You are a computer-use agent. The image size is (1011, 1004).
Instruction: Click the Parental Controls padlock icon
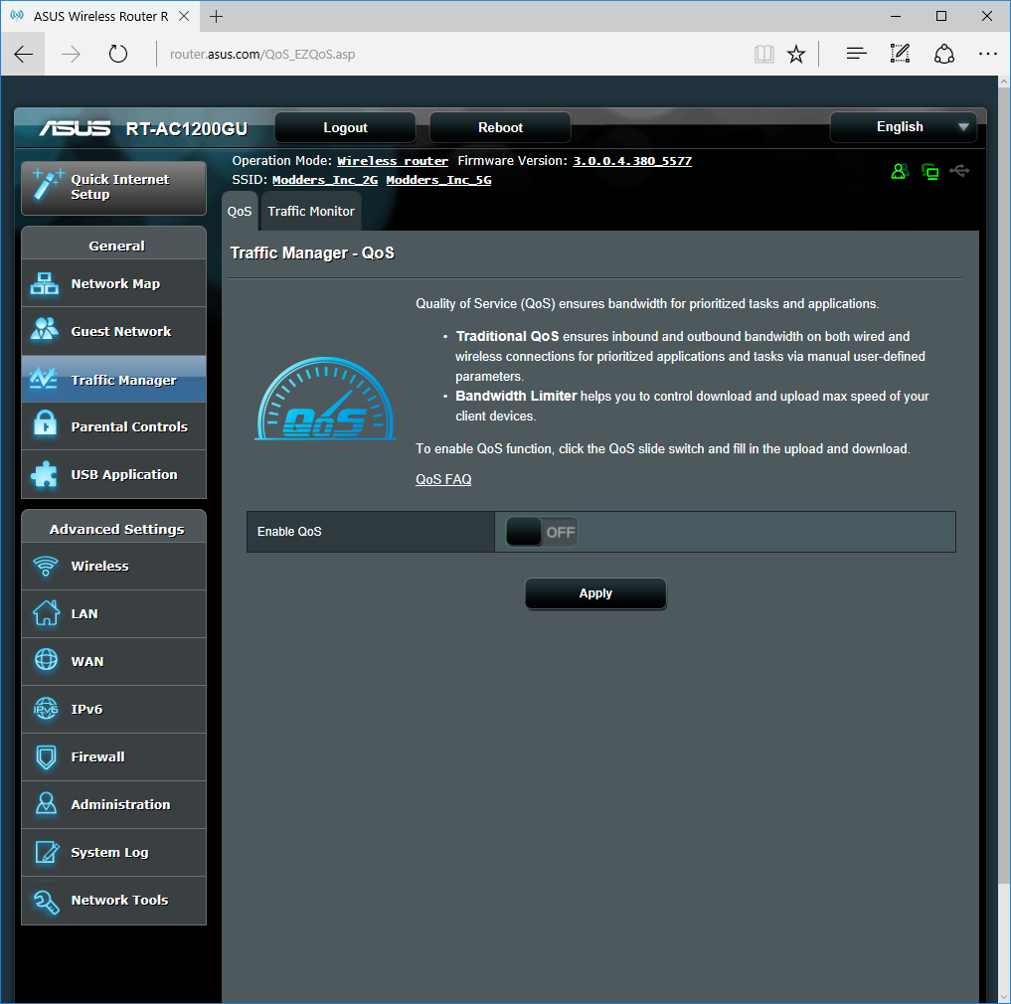click(x=45, y=426)
